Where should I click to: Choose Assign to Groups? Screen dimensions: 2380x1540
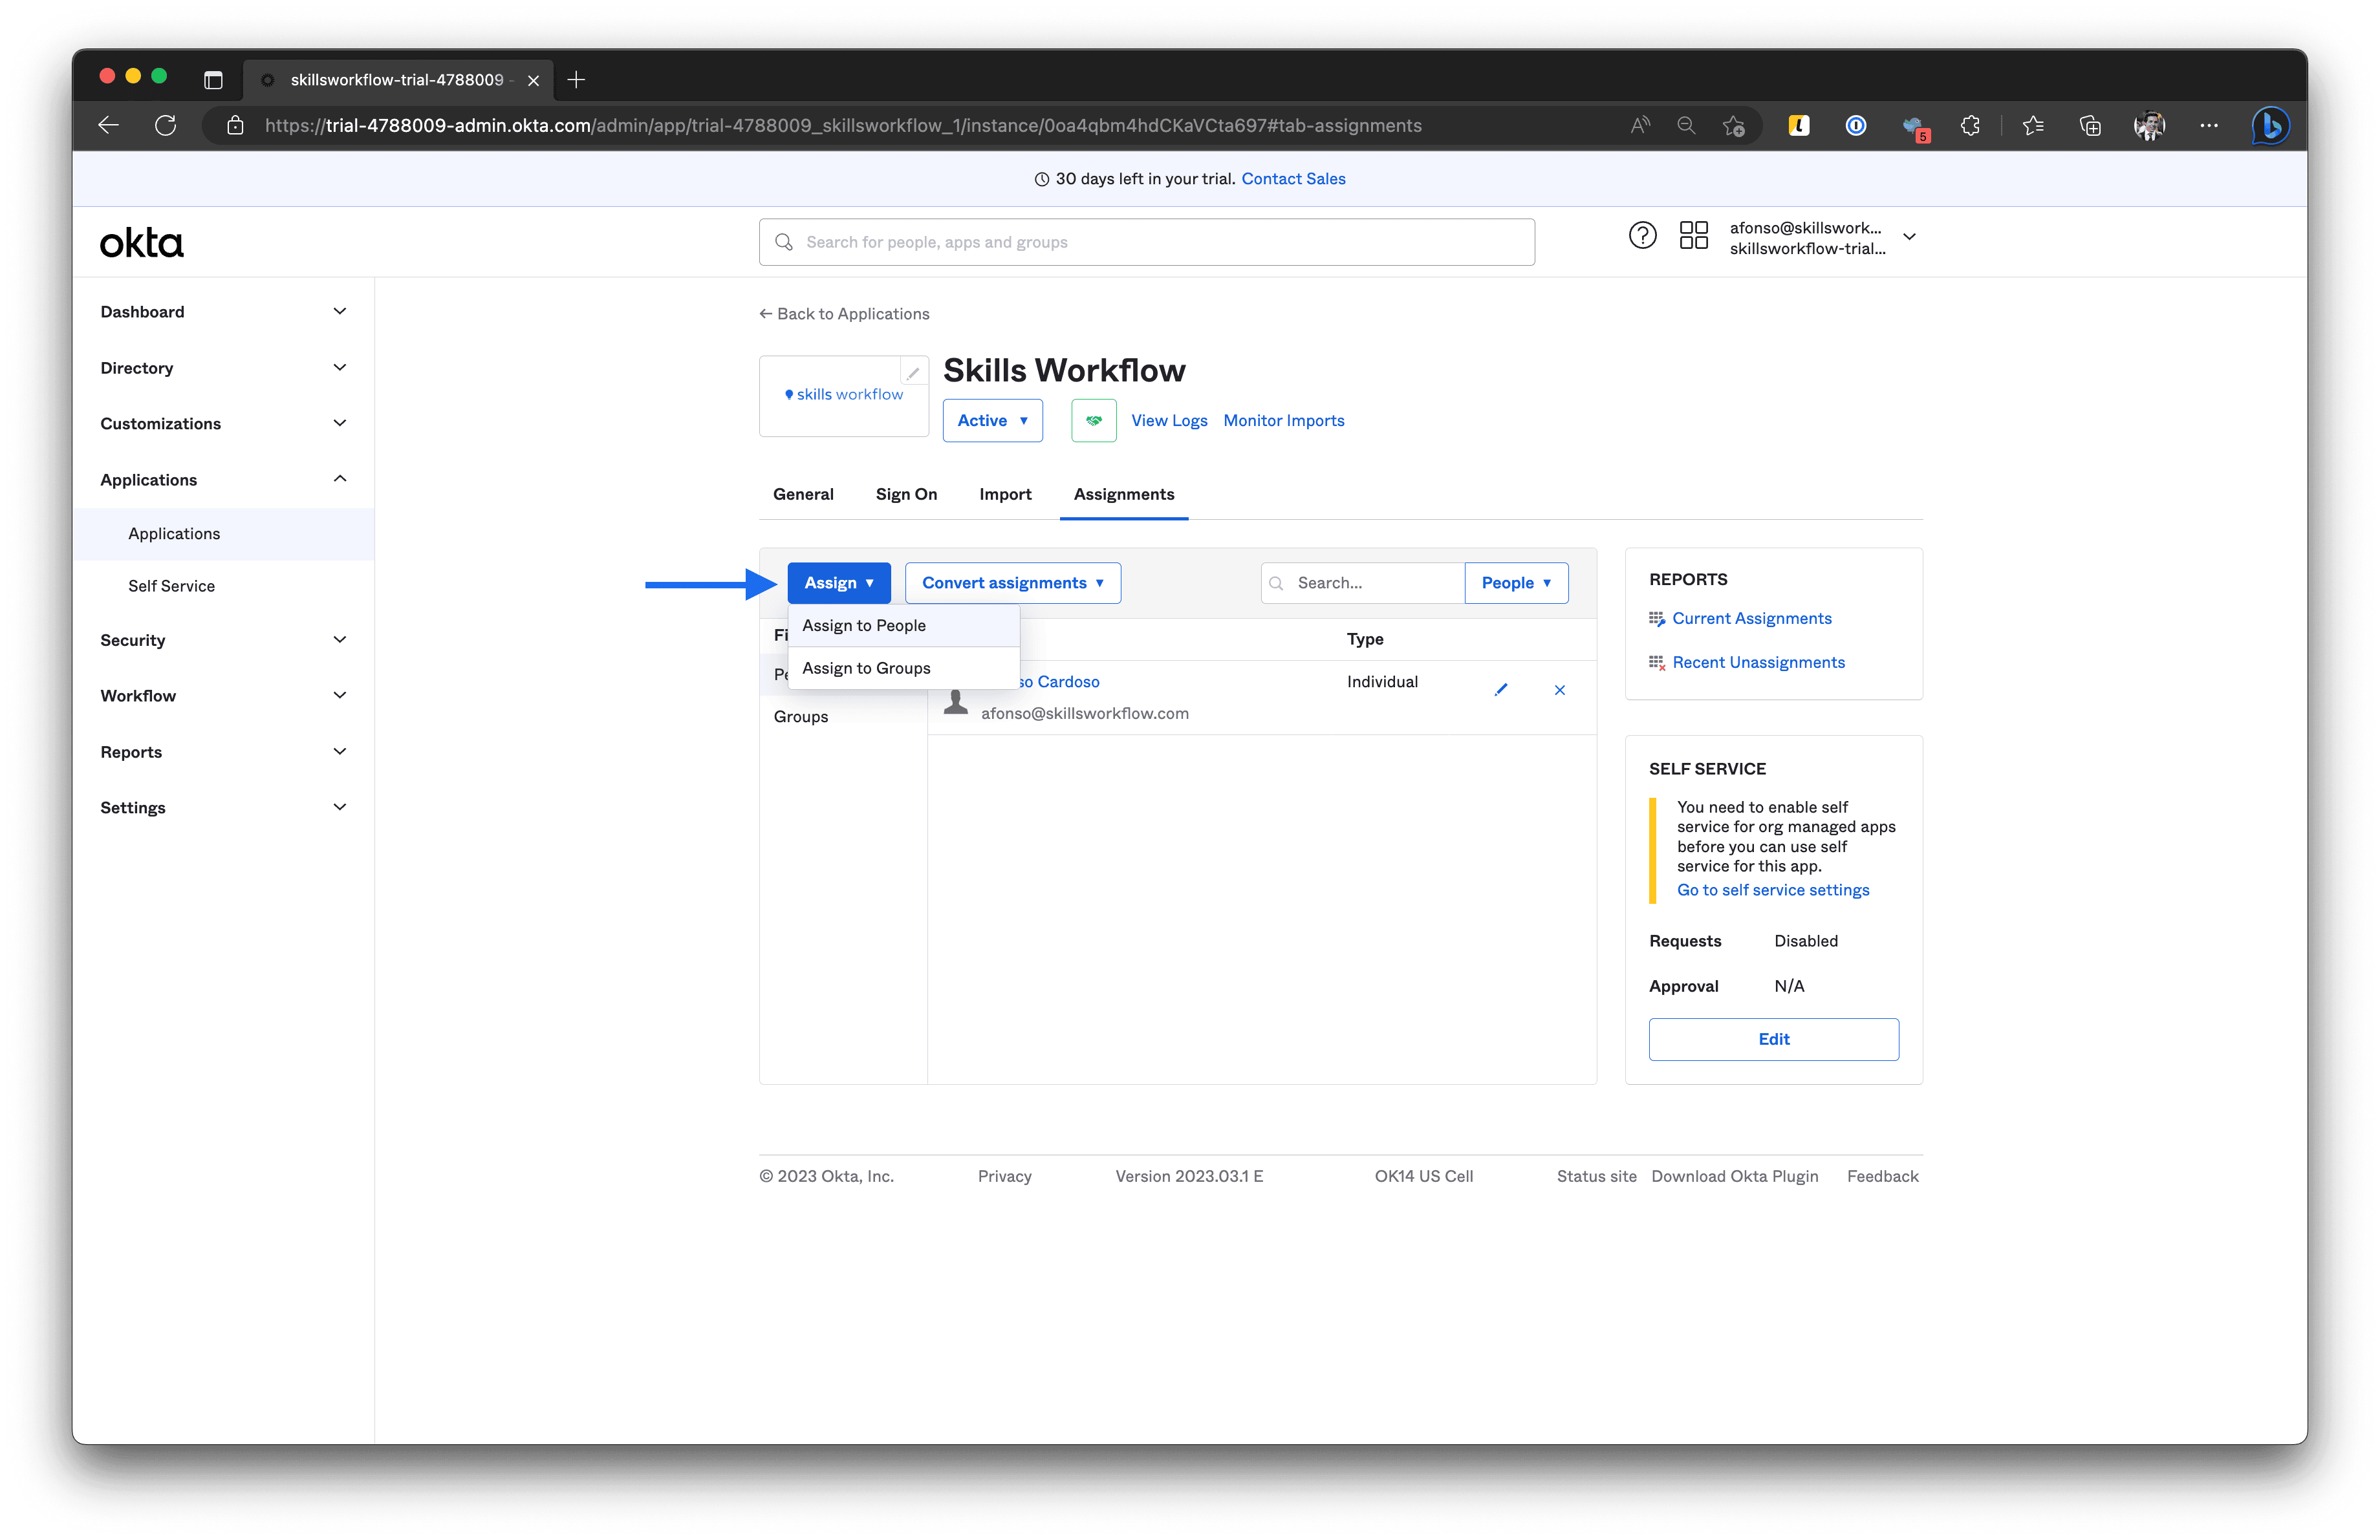click(904, 668)
